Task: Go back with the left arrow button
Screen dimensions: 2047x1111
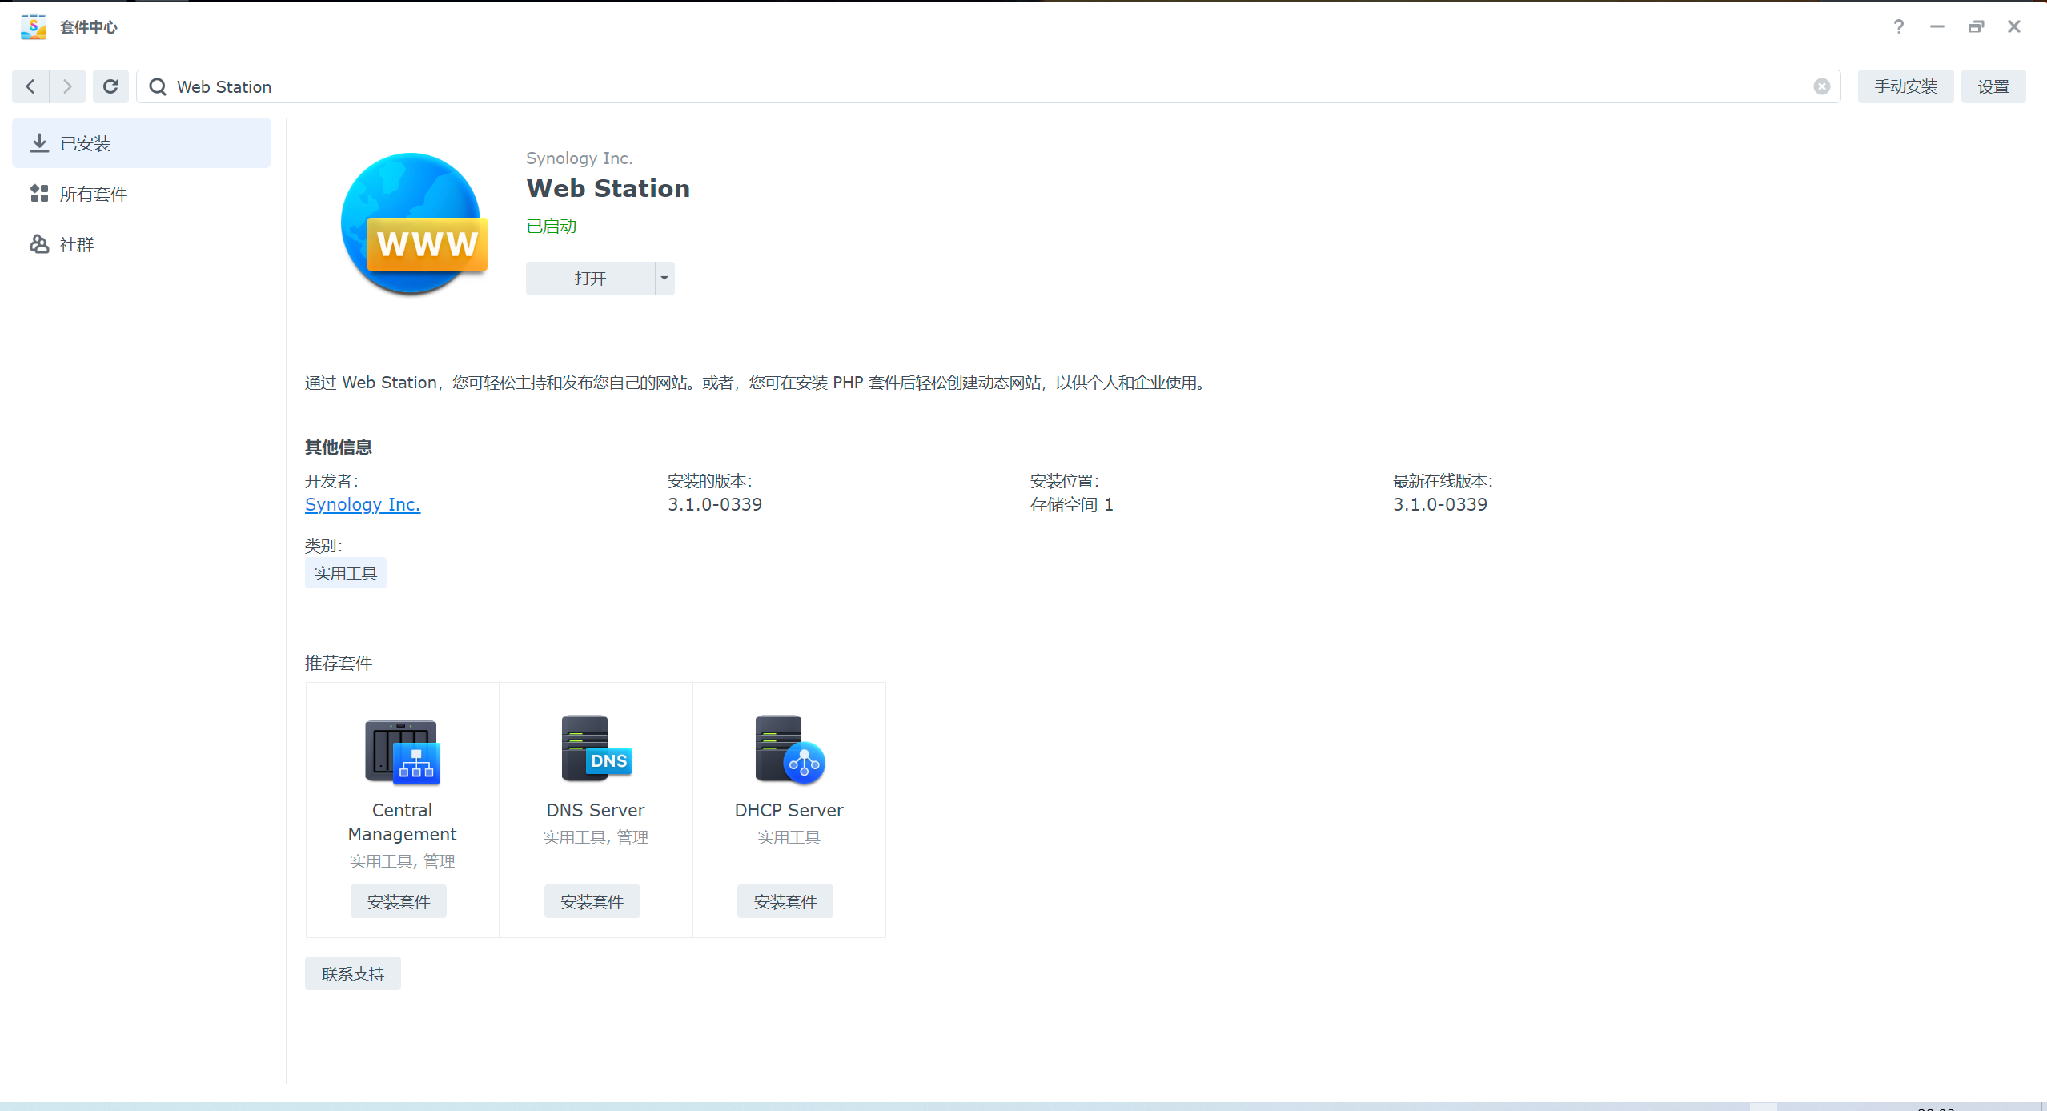Action: coord(30,86)
